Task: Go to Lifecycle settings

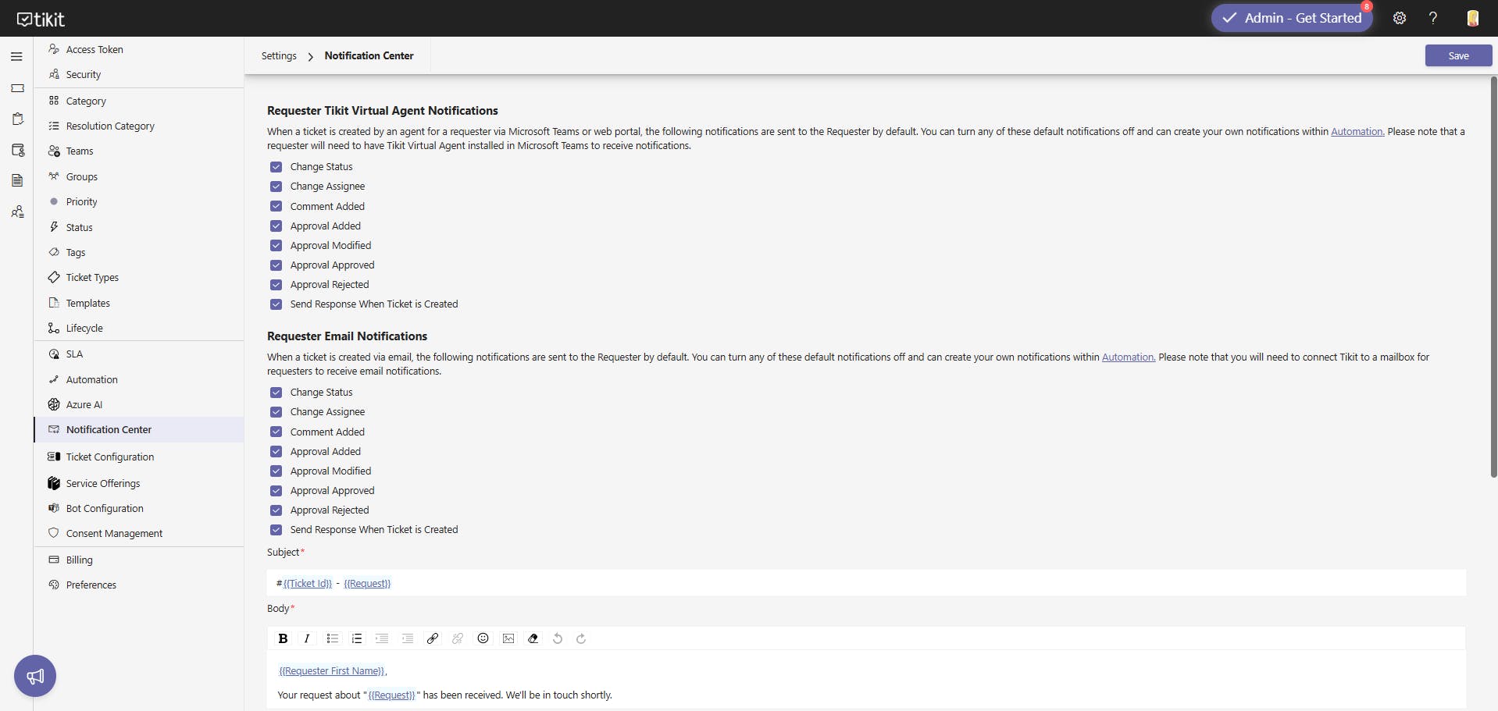Action: (x=84, y=329)
